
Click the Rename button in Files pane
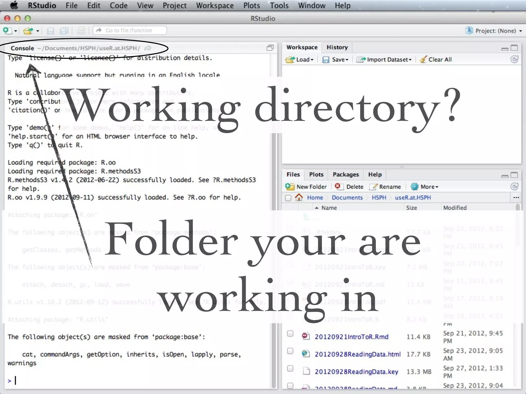pyautogui.click(x=385, y=187)
